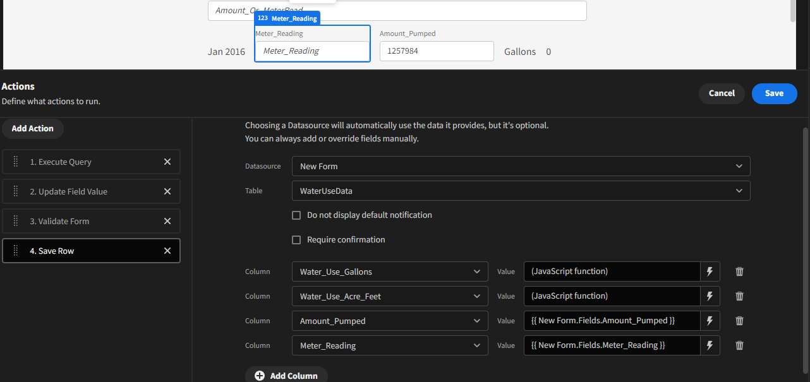Enable Do not display default notification
Screen dimensions: 810x382
click(x=296, y=215)
